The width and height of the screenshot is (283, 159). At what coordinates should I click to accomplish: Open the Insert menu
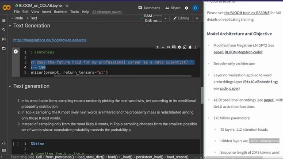pyautogui.click(x=46, y=12)
